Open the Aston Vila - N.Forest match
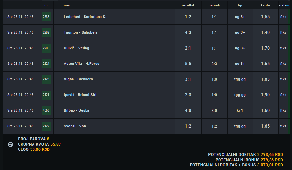The image size is (292, 170). tap(82, 64)
